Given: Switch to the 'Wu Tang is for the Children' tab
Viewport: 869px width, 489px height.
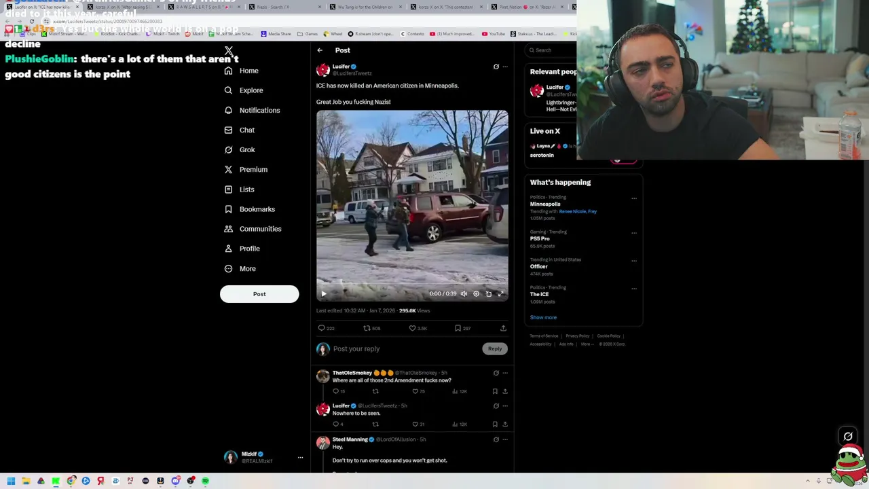Looking at the screenshot, I should click(365, 7).
